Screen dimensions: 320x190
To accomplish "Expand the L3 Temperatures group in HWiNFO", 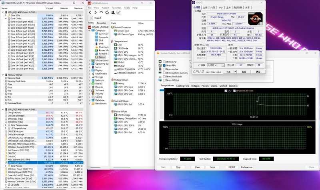I will (x=6, y=128).
